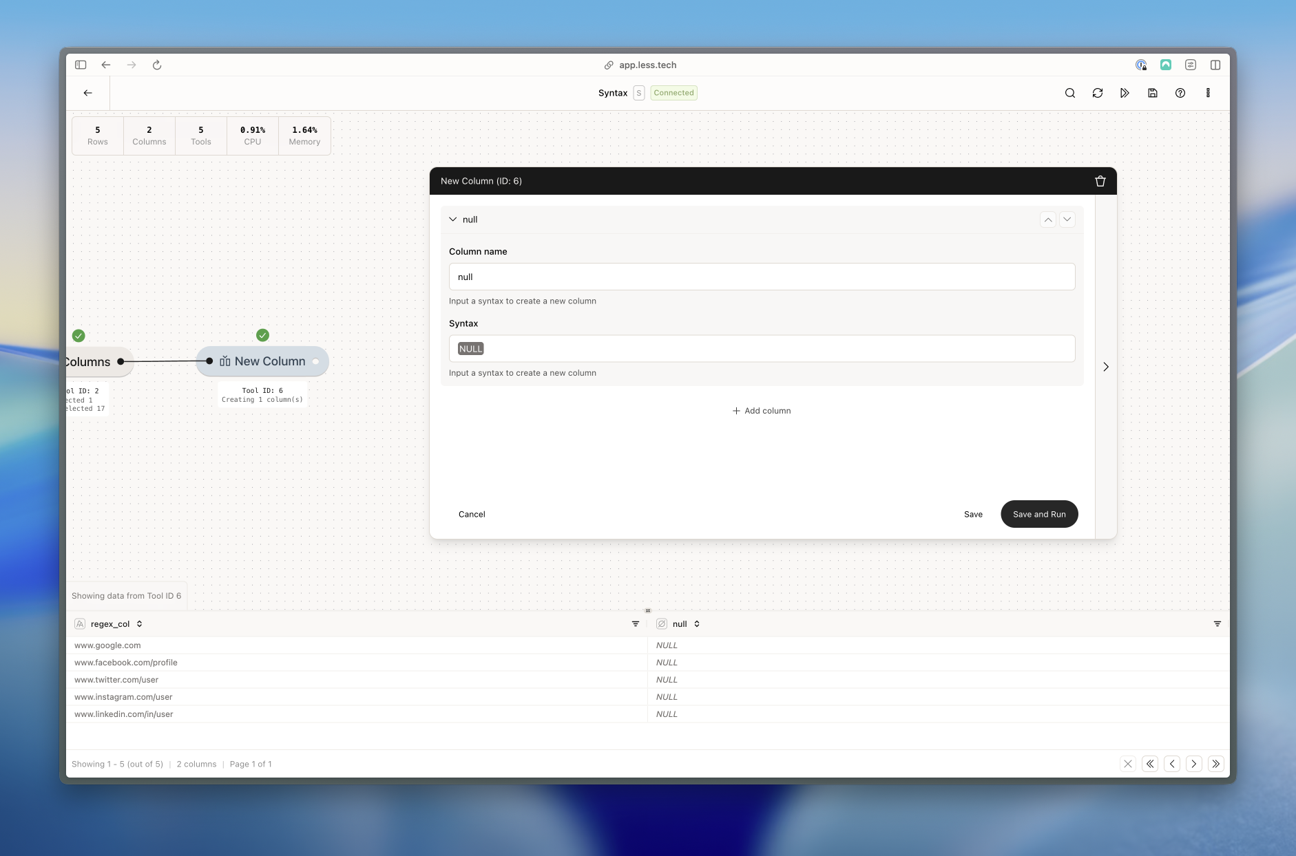Cancel the New Column dialog
The width and height of the screenshot is (1296, 856).
click(x=472, y=514)
